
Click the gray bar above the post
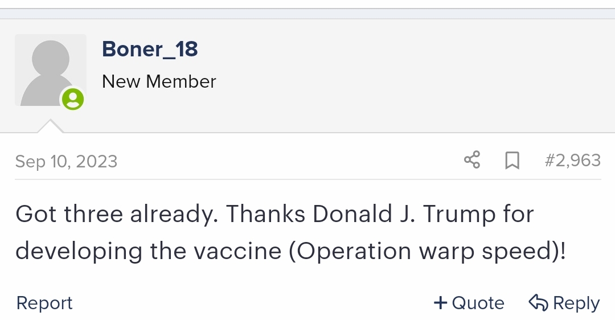pos(307,14)
